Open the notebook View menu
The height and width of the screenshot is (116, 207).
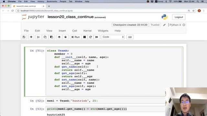(x=49, y=31)
